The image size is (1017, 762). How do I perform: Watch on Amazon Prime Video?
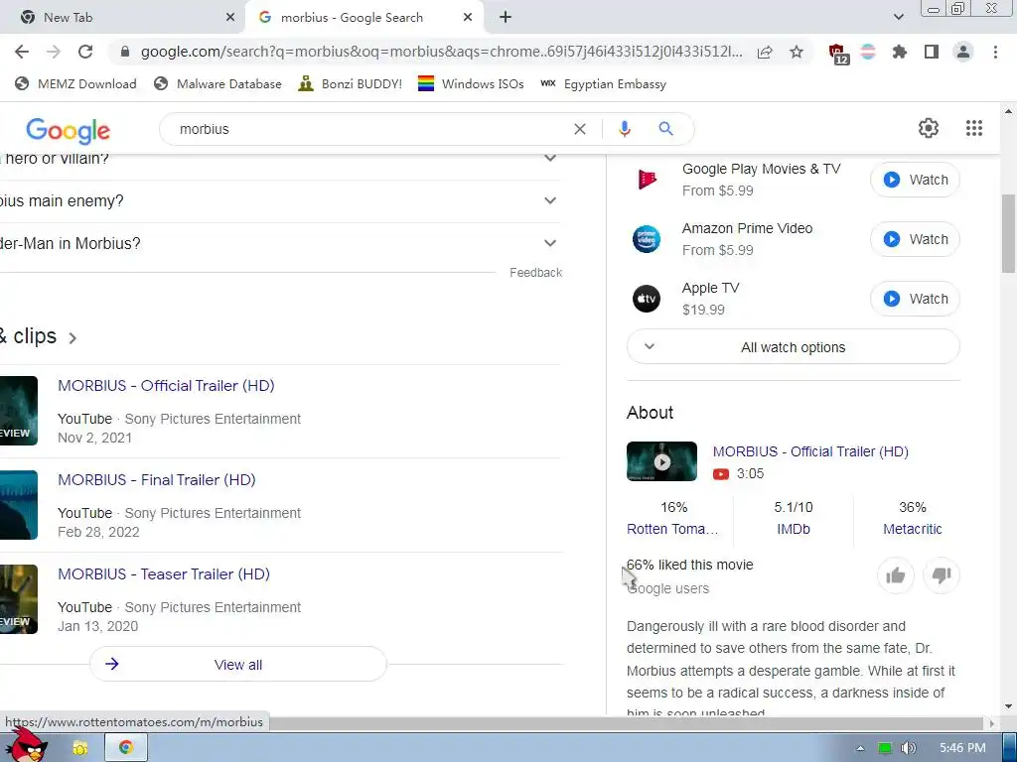(915, 239)
